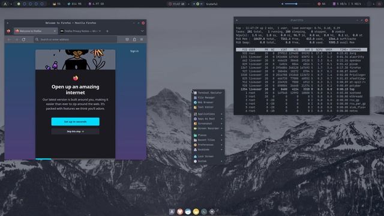Open Firefox window menu button at title left
The height and width of the screenshot is (216, 384).
(x=8, y=23)
